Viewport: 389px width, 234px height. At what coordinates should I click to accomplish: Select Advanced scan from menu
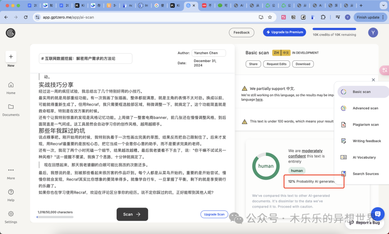365,108
